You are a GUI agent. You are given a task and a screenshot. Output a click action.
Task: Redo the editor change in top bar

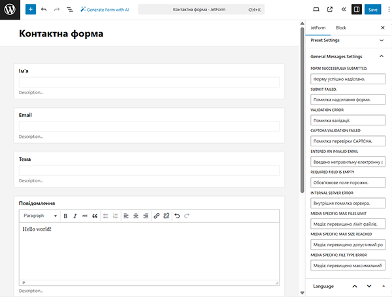coord(57,10)
